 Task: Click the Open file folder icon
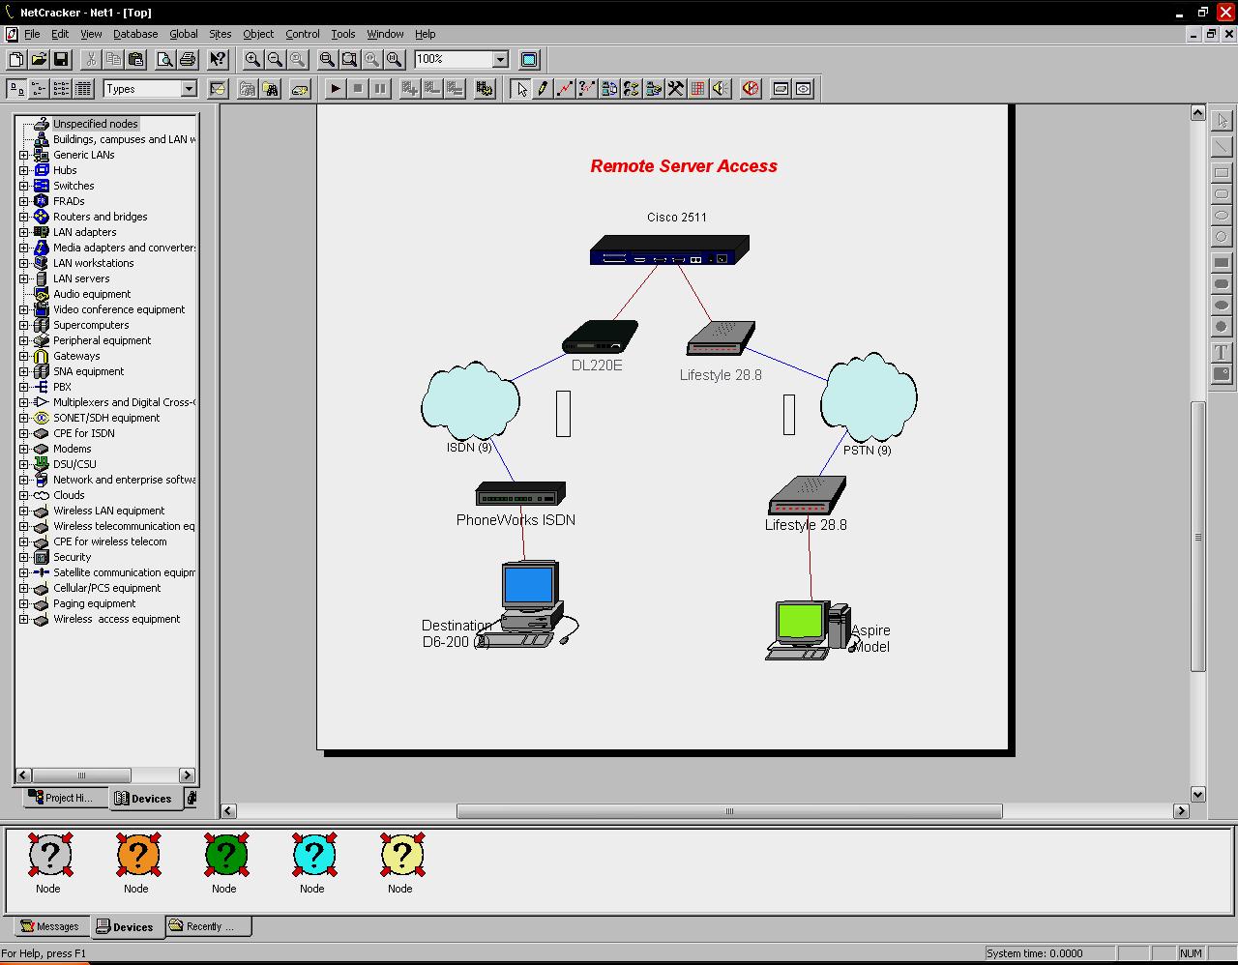click(x=39, y=60)
